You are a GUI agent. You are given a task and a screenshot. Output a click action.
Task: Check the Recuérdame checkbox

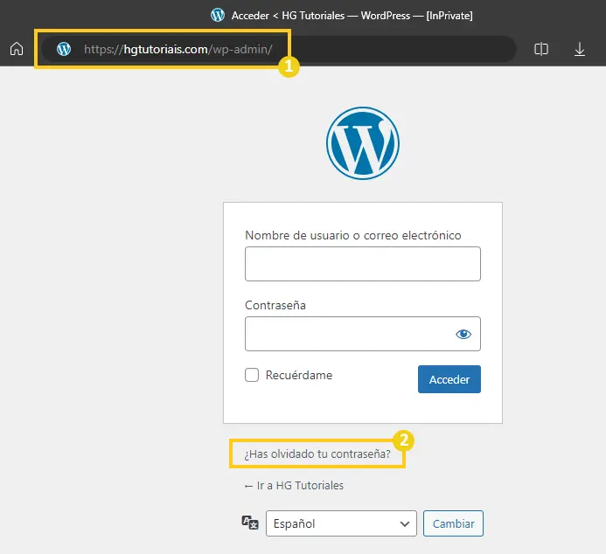[x=252, y=375]
